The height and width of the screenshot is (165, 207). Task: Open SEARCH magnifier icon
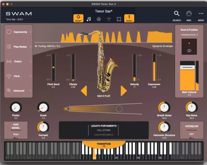(x=177, y=14)
